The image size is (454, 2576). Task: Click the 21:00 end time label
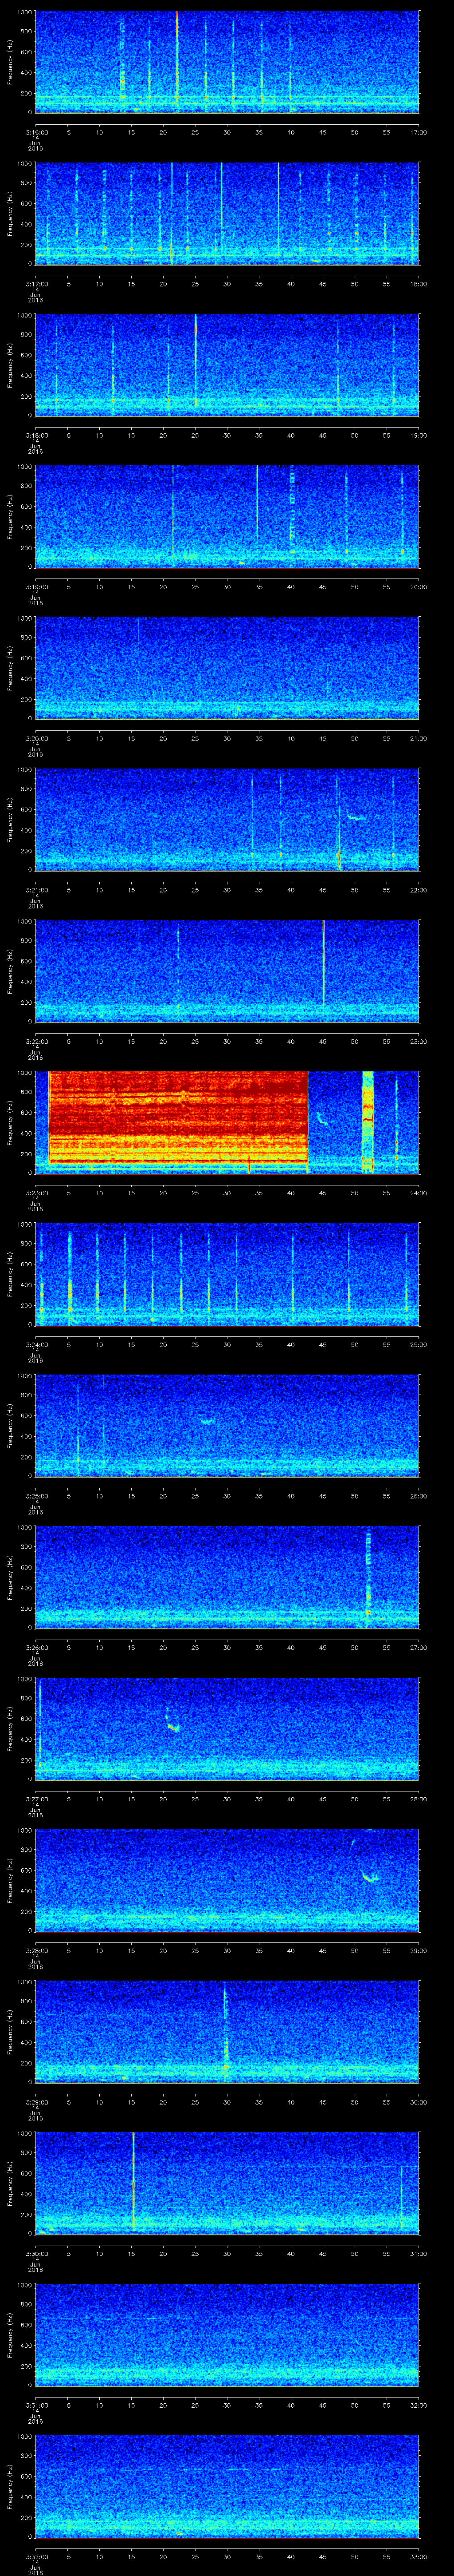418,738
